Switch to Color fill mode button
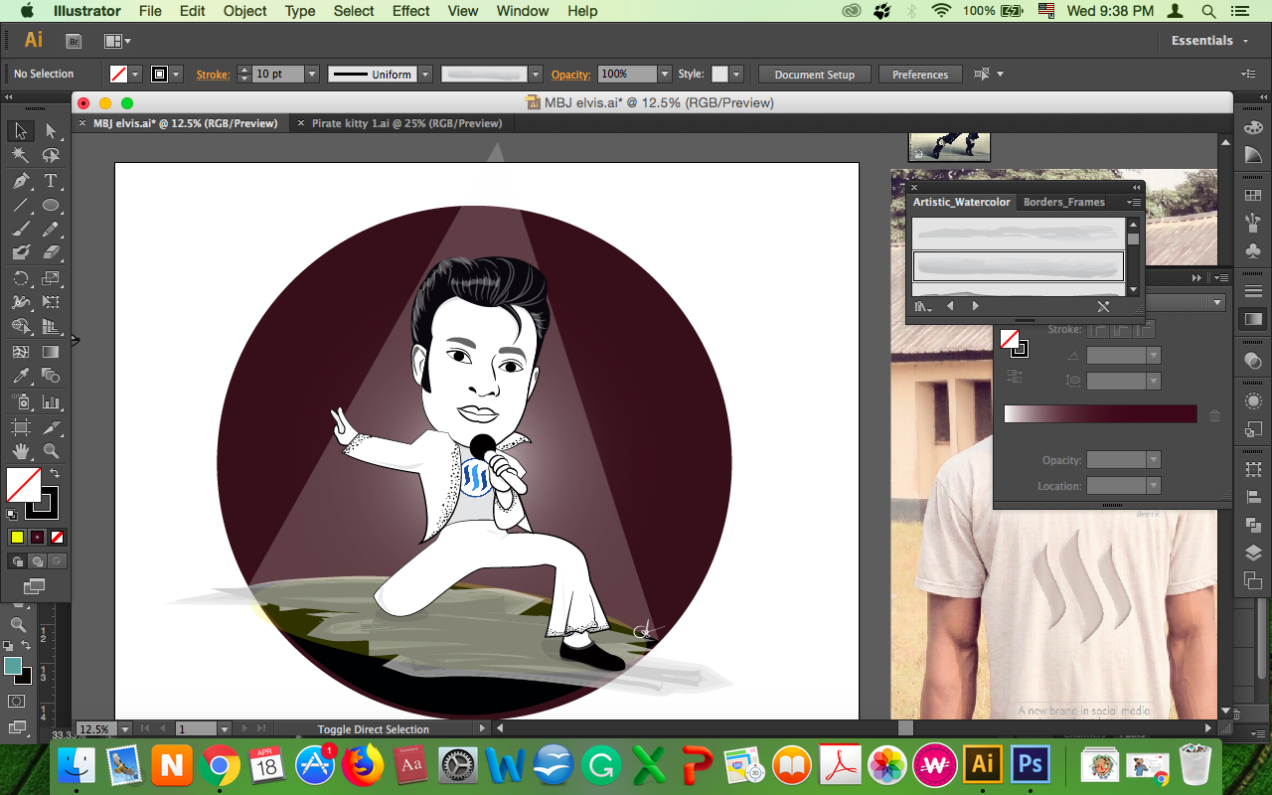The width and height of the screenshot is (1272, 795). (x=17, y=537)
